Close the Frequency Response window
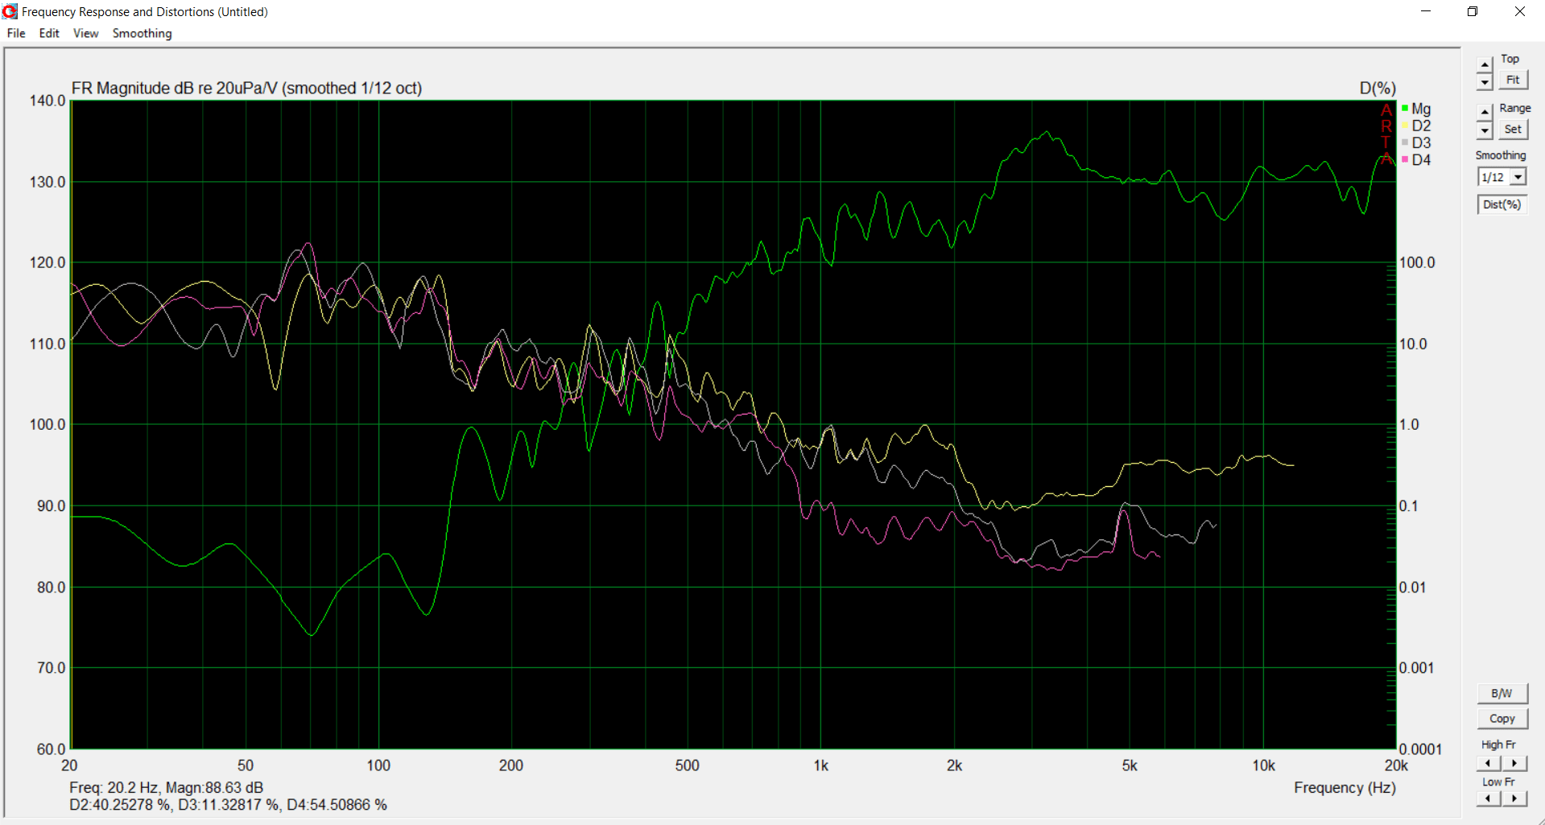 click(1520, 11)
